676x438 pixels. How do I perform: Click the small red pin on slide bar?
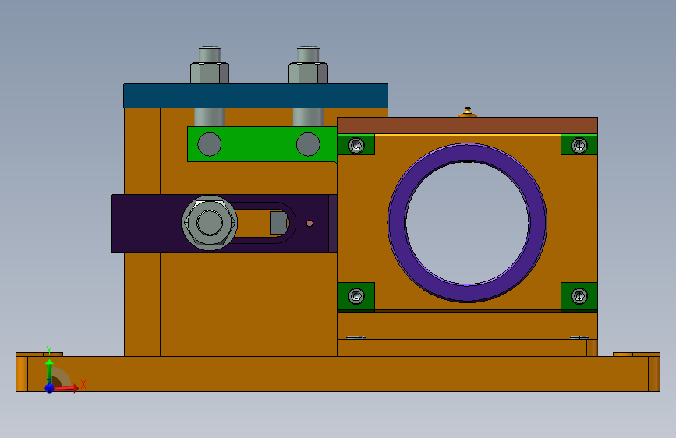point(310,224)
